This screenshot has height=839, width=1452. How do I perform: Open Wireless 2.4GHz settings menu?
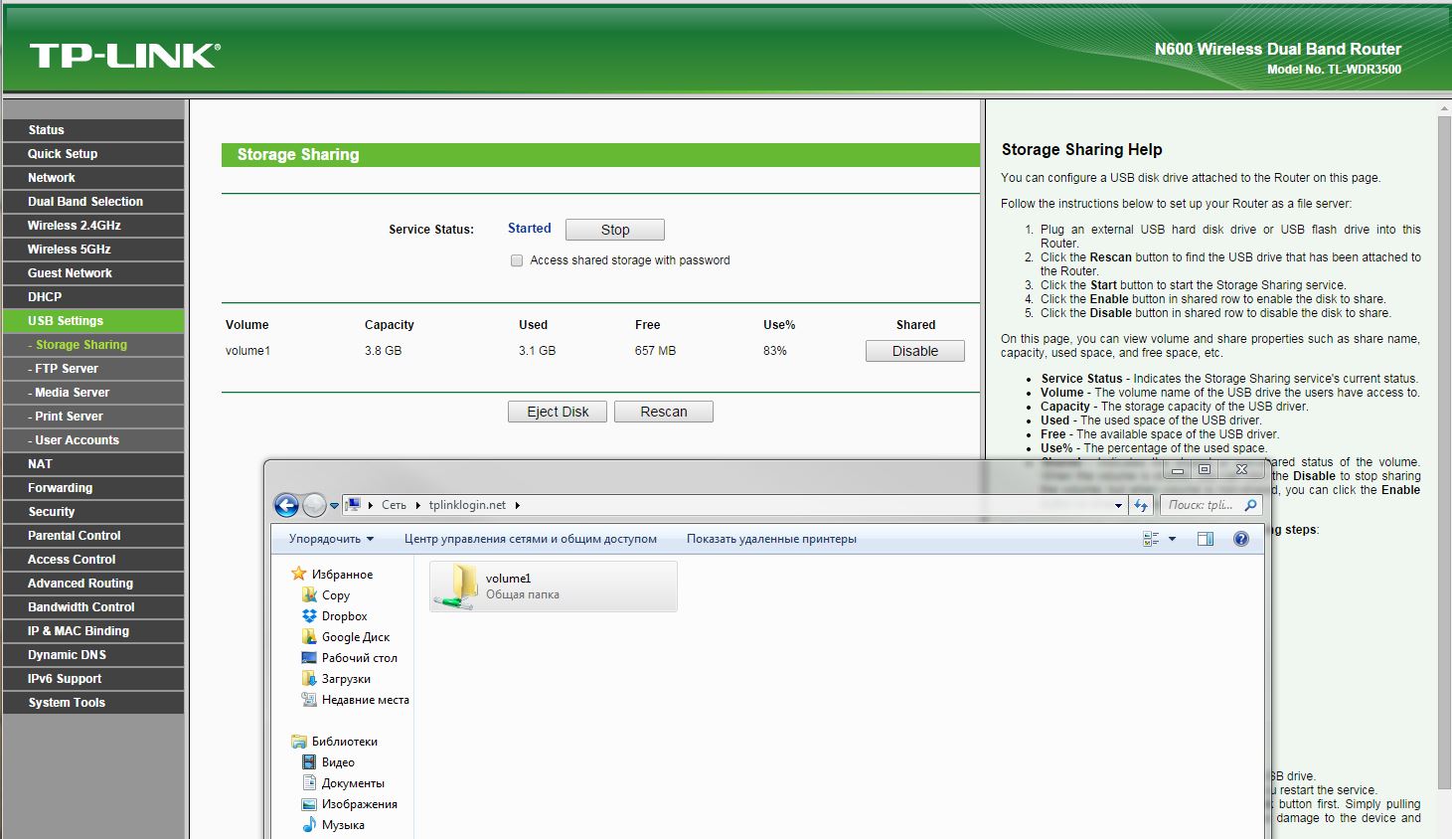tap(93, 226)
